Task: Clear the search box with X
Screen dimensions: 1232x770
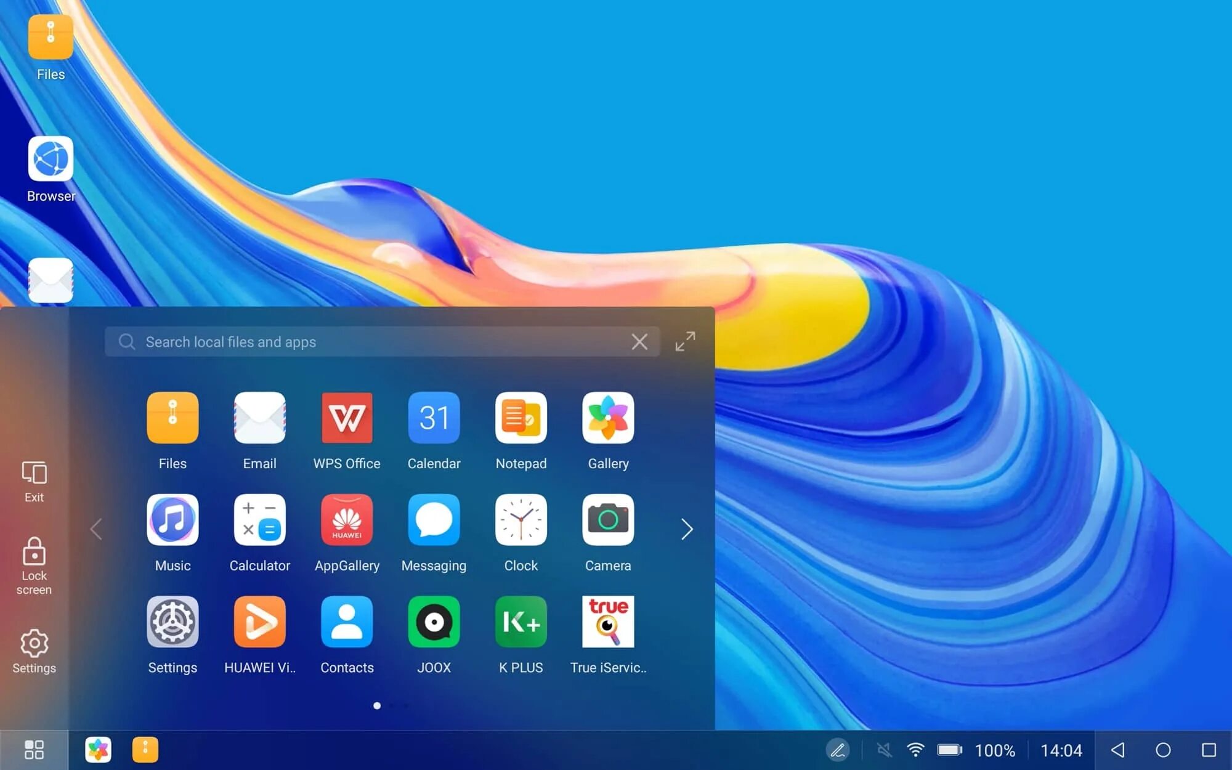Action: pyautogui.click(x=639, y=342)
